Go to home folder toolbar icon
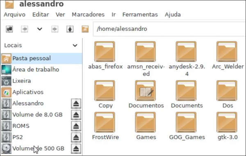246x156 pixels. coord(85,29)
